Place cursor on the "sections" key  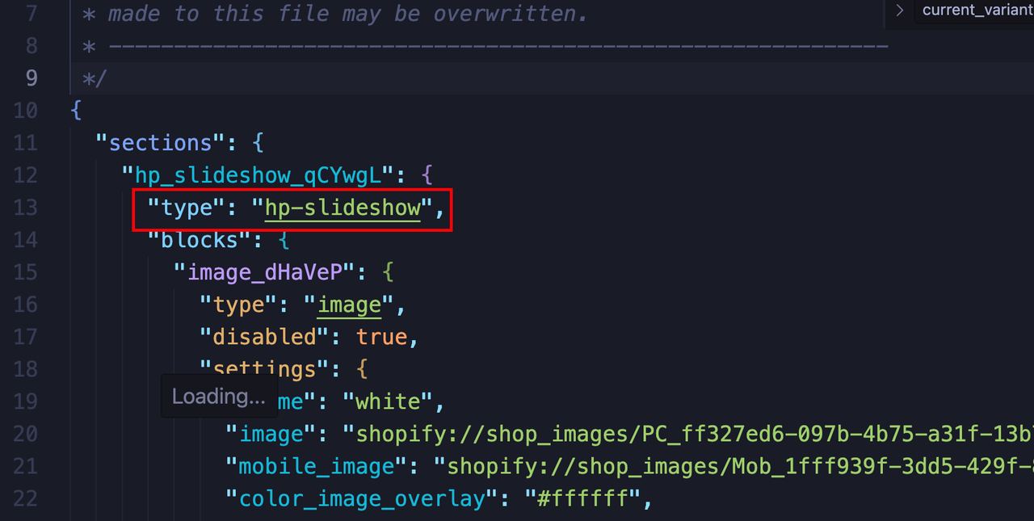coord(160,143)
